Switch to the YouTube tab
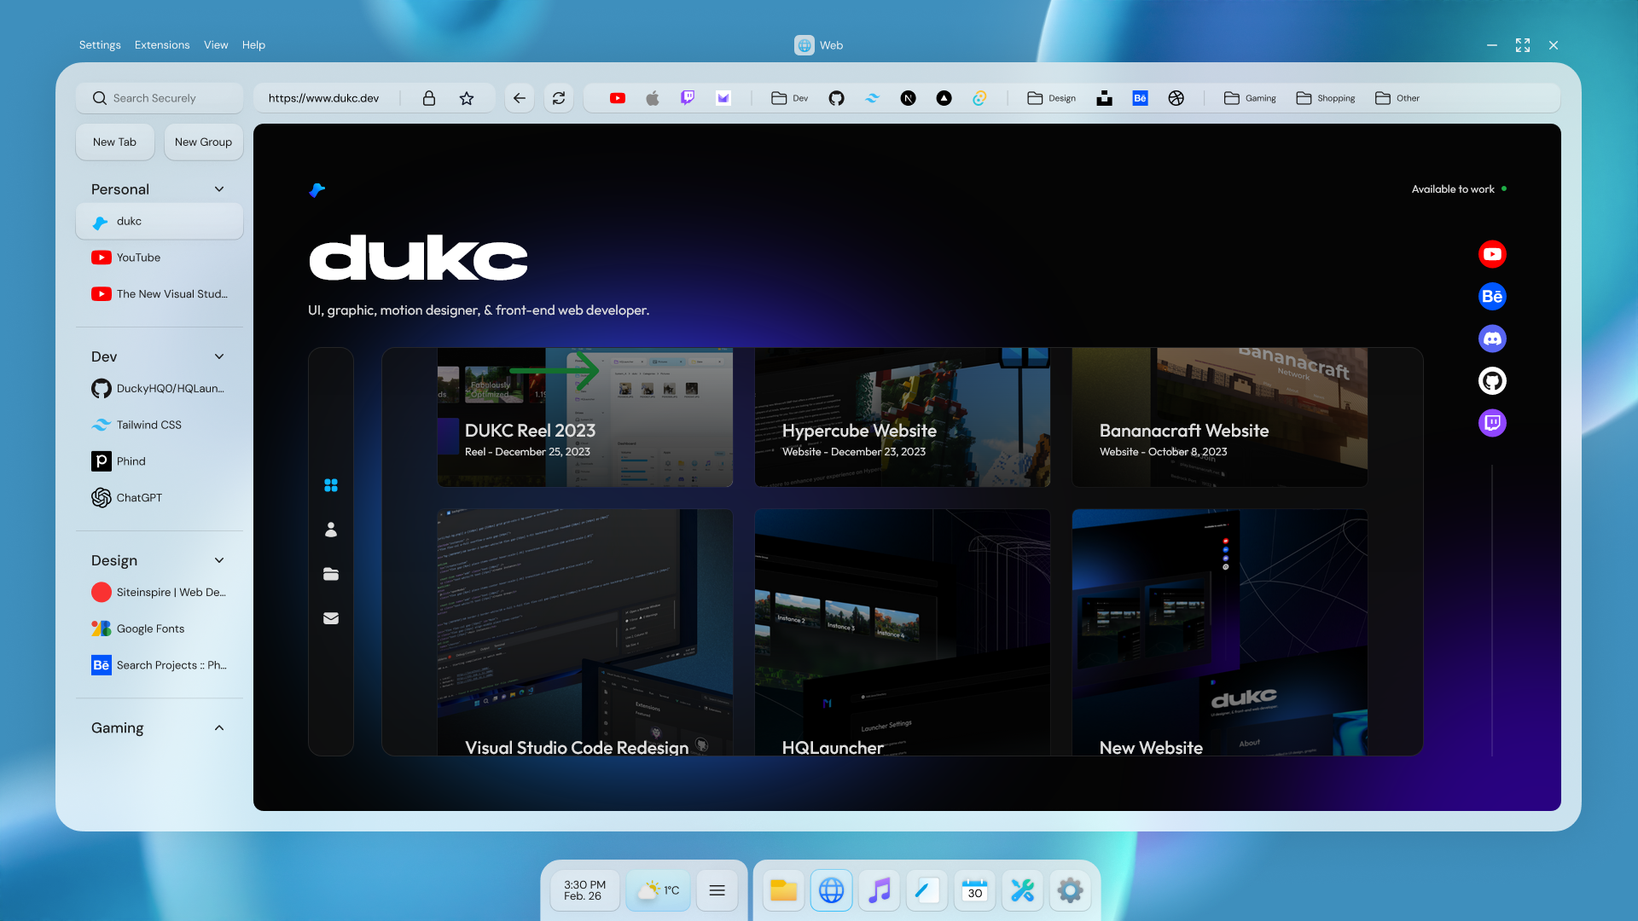The height and width of the screenshot is (921, 1638). tap(160, 258)
